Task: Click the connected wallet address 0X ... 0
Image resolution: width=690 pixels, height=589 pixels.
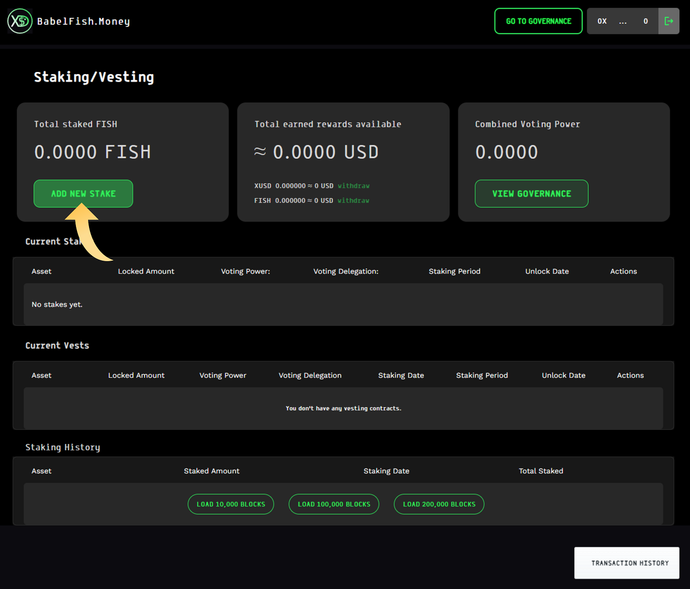Action: coord(622,21)
